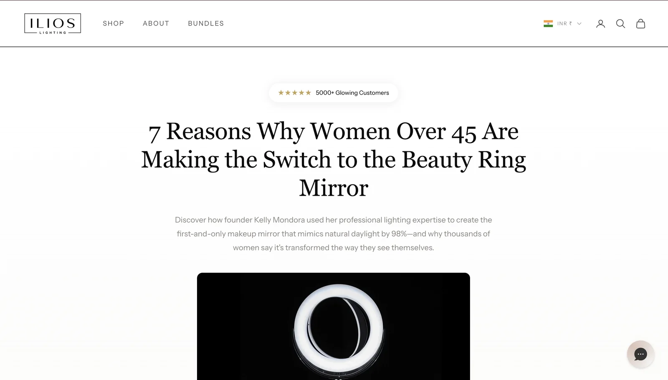Open the account profile icon
Viewport: 668px width, 380px height.
(600, 24)
